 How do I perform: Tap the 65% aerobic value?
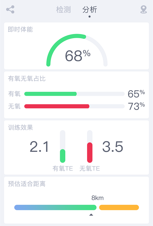136,94
